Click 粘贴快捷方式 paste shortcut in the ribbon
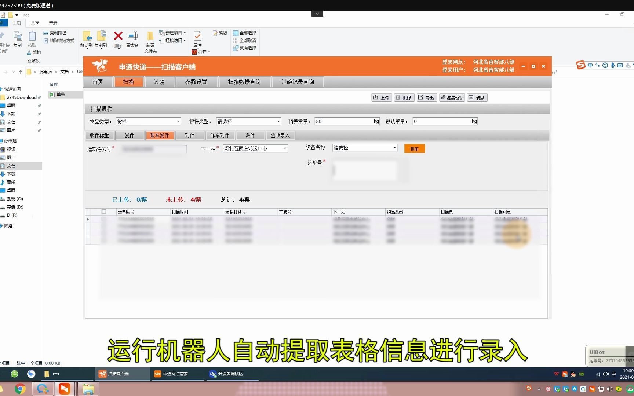Image resolution: width=634 pixels, height=396 pixels. 59,40
